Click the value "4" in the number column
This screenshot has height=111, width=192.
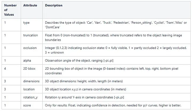coord(5,69)
